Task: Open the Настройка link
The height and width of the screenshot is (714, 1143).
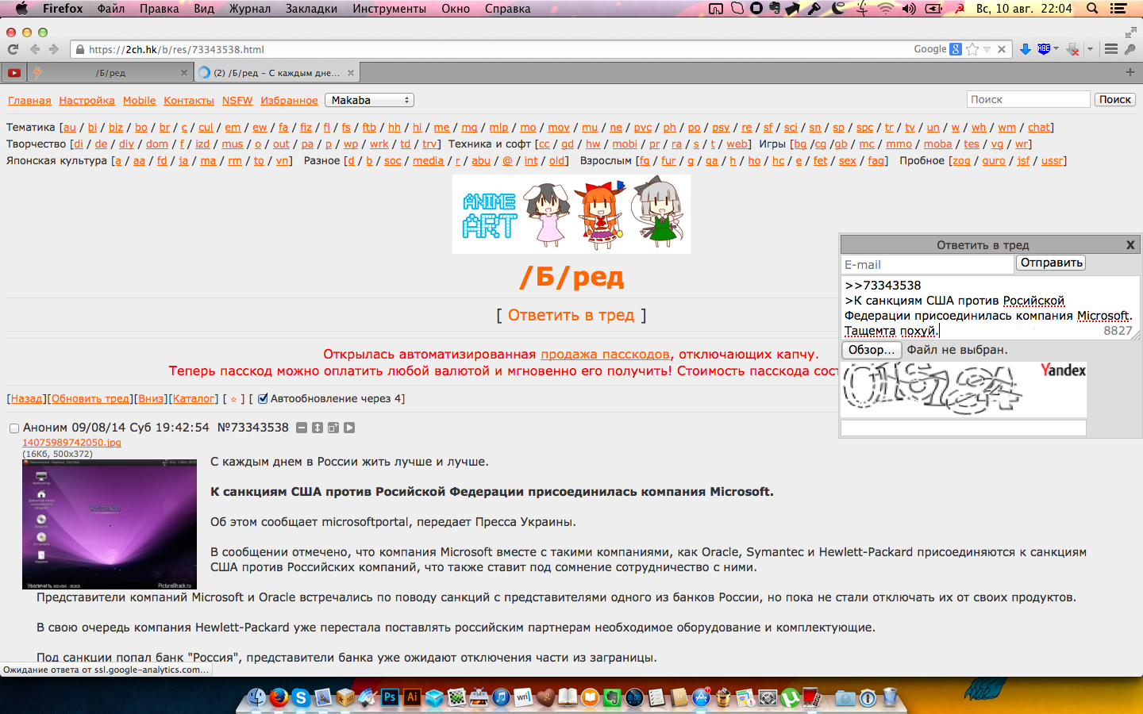Action: tap(87, 101)
